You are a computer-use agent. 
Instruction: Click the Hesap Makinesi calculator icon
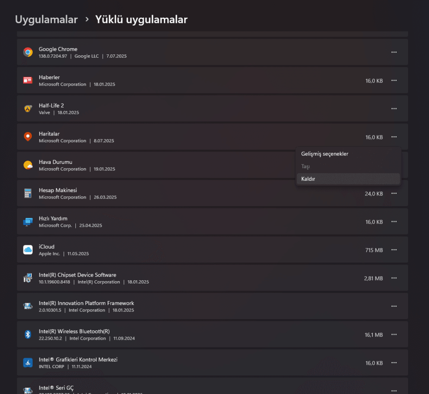click(28, 193)
